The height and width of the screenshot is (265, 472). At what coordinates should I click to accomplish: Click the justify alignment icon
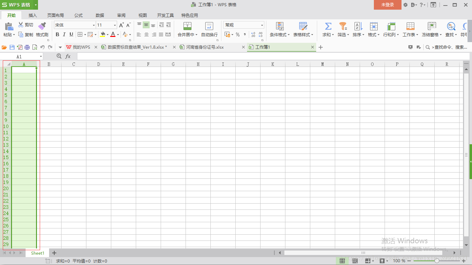[x=161, y=35]
